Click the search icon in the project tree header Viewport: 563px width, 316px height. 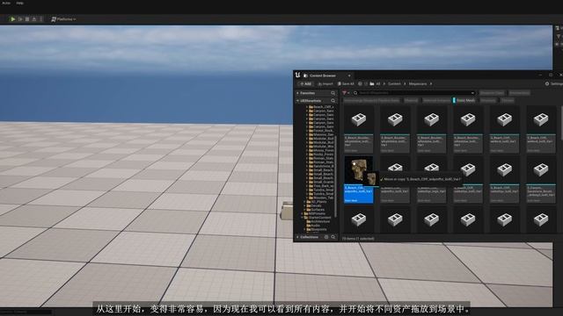333,101
